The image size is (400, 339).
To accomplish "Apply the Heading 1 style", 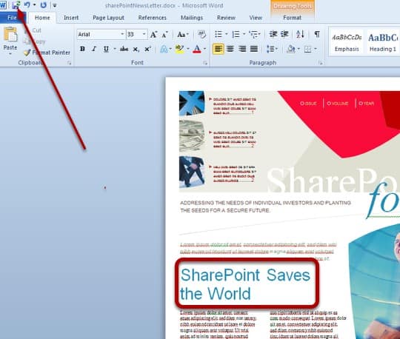I will [383, 42].
